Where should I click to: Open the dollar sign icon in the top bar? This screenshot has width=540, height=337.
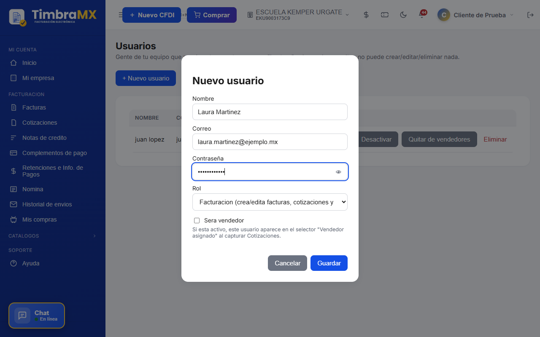(x=366, y=15)
